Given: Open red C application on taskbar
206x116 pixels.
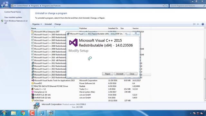Looking at the screenshot, I should 32,113.
